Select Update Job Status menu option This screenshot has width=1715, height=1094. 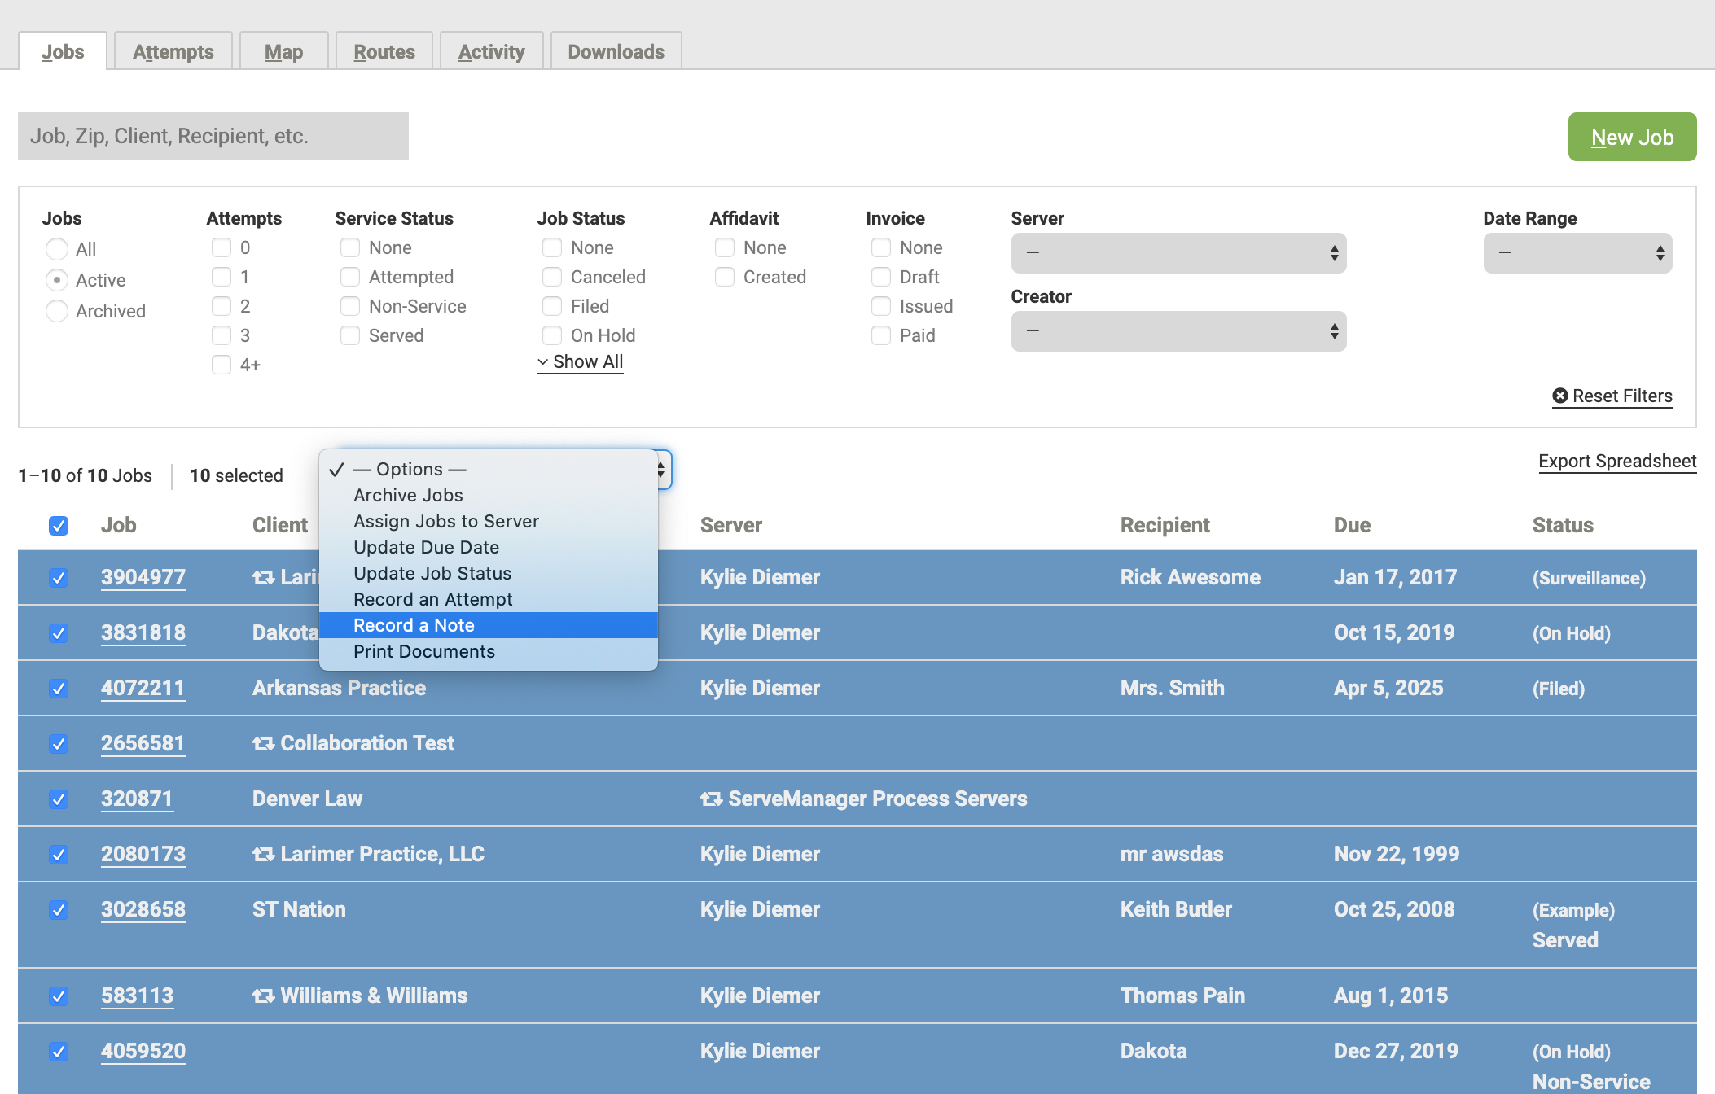pos(489,573)
